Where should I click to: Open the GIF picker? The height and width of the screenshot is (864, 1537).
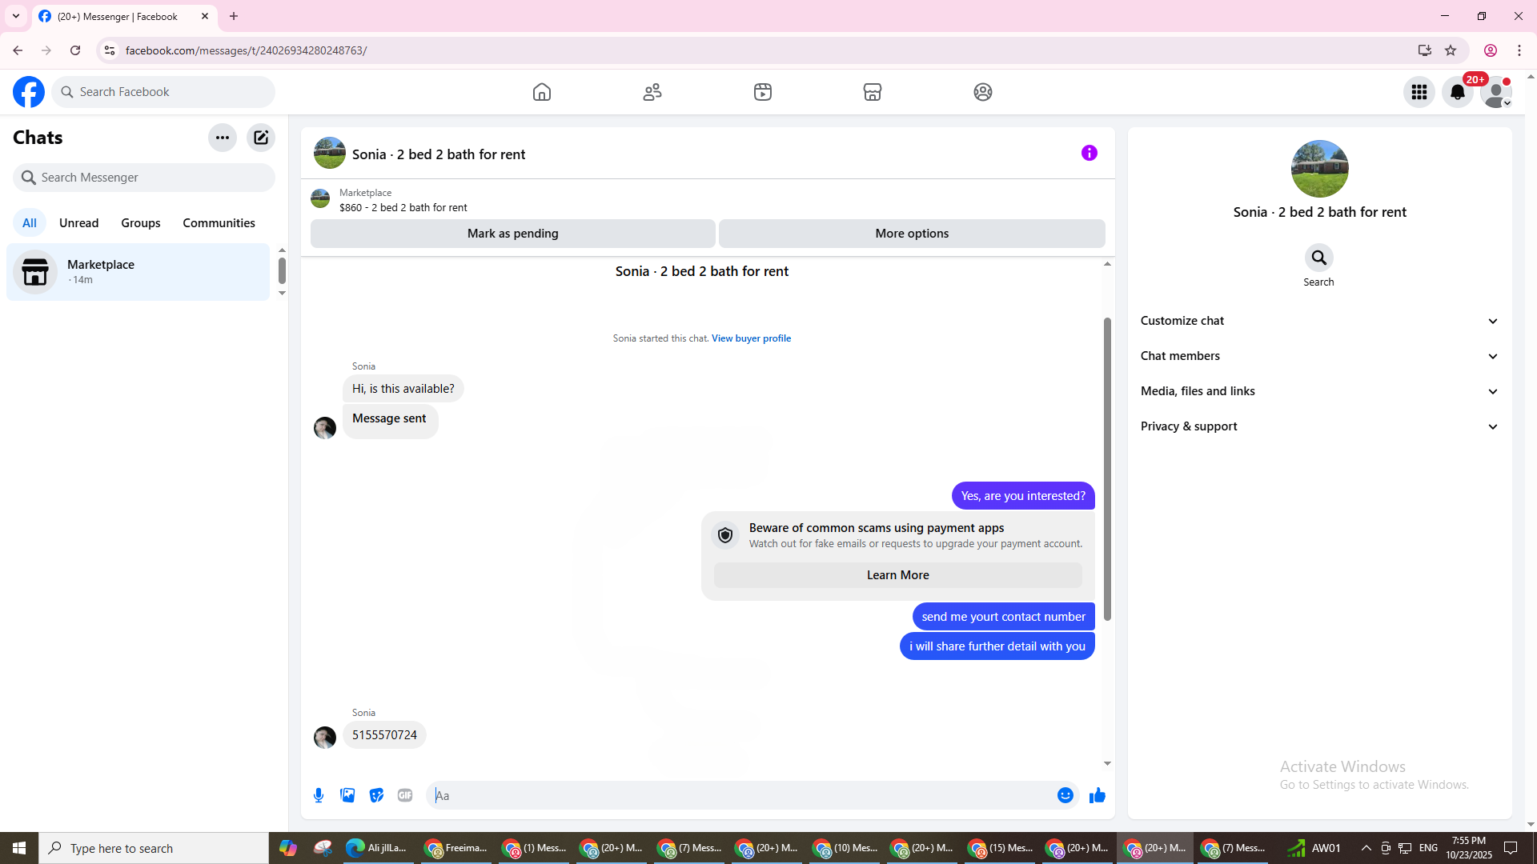[x=405, y=795]
